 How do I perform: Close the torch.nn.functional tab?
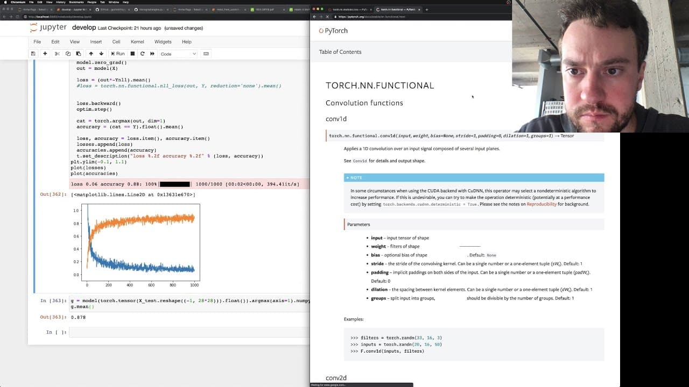[418, 10]
